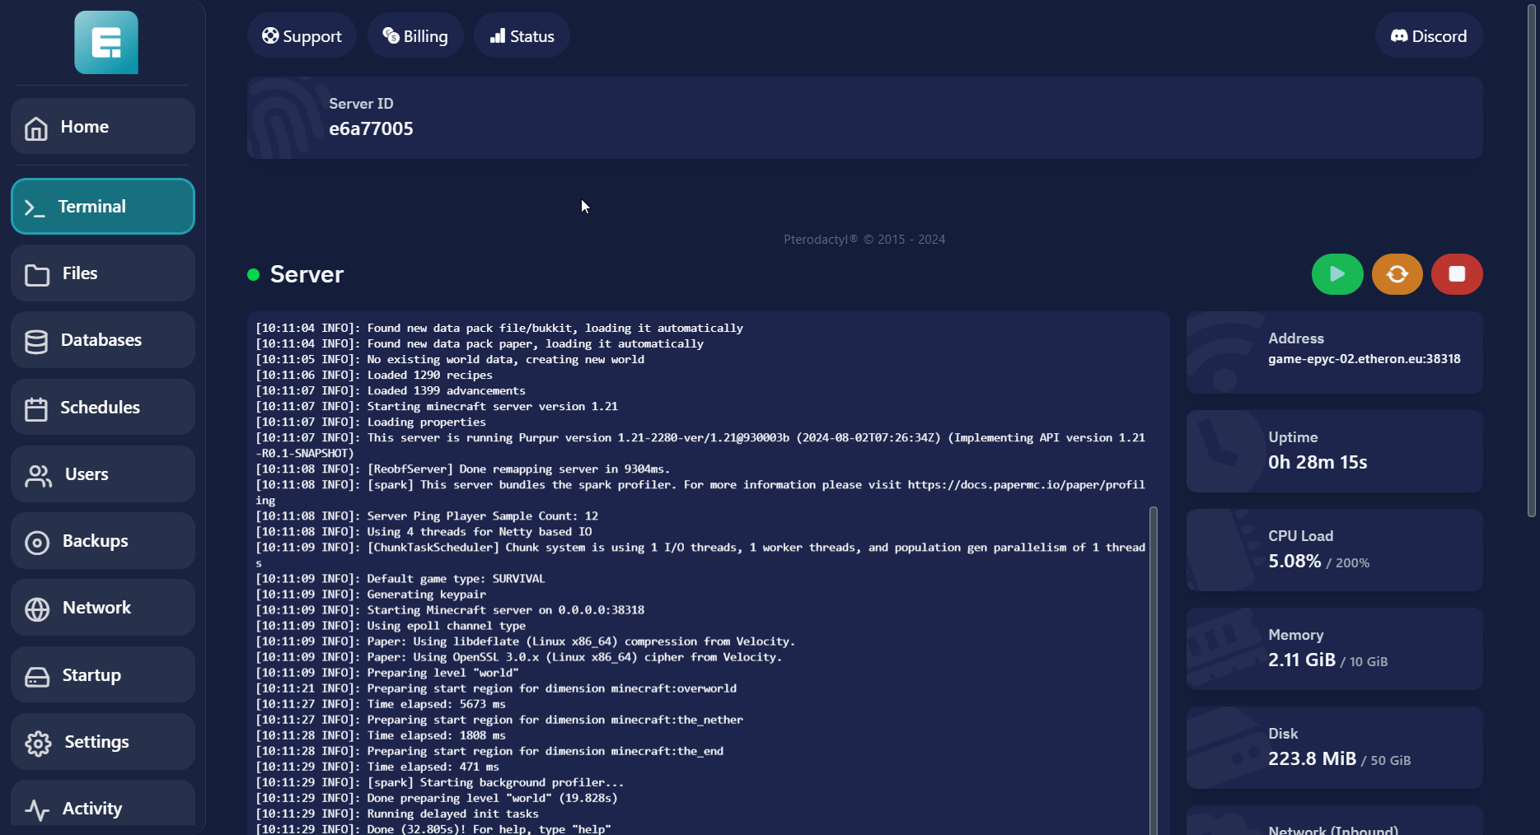
Task: Open Schedules from the sidebar
Action: 103,408
